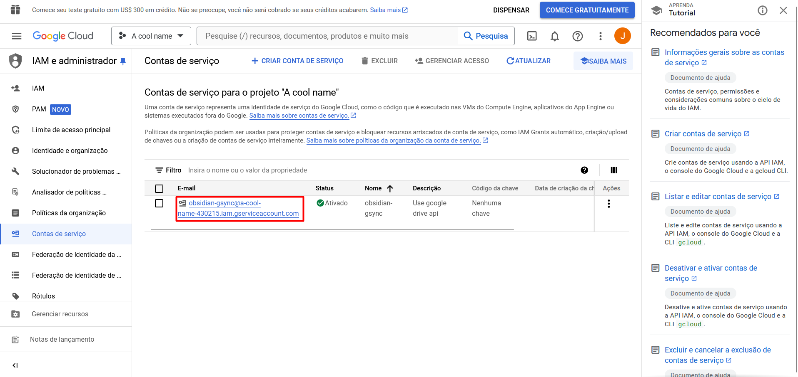Close the Tutorial panel
798x377 pixels.
tap(783, 10)
